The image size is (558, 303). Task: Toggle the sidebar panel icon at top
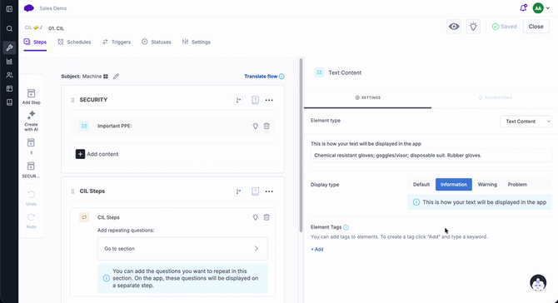coord(9,9)
